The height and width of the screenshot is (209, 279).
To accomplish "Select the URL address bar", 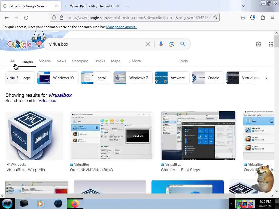I will [138, 18].
